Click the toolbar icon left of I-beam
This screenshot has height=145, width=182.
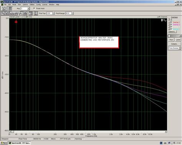point(30,13)
